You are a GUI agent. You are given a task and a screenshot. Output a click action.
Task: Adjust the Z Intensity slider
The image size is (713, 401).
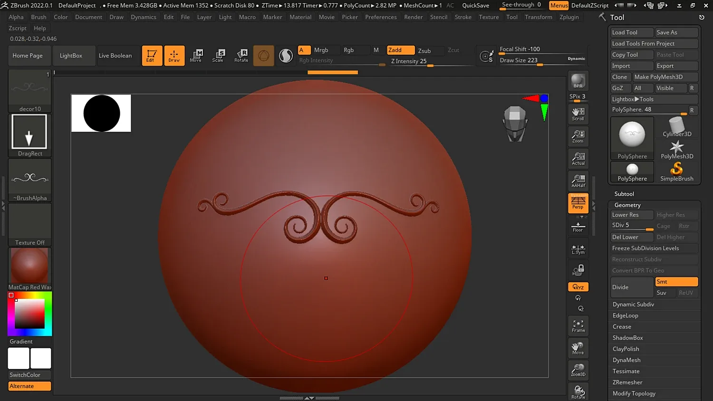430,65
